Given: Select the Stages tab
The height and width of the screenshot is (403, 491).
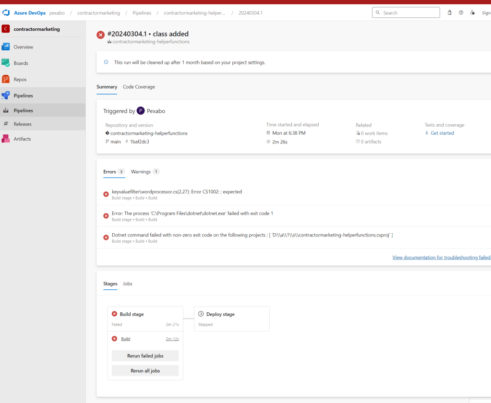Looking at the screenshot, I should point(110,284).
